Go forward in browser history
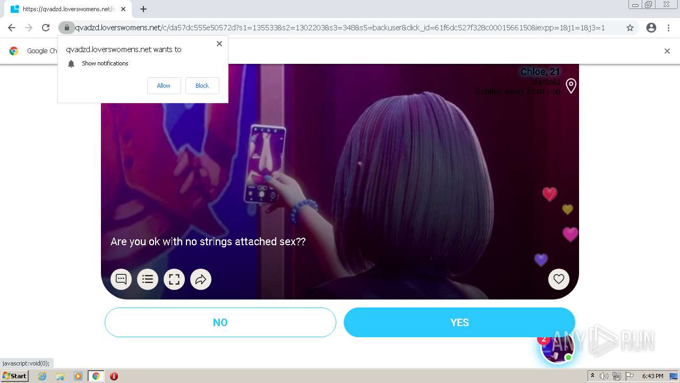 point(29,28)
